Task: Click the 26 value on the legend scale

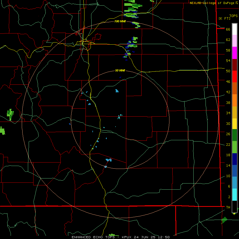Action: (228, 134)
